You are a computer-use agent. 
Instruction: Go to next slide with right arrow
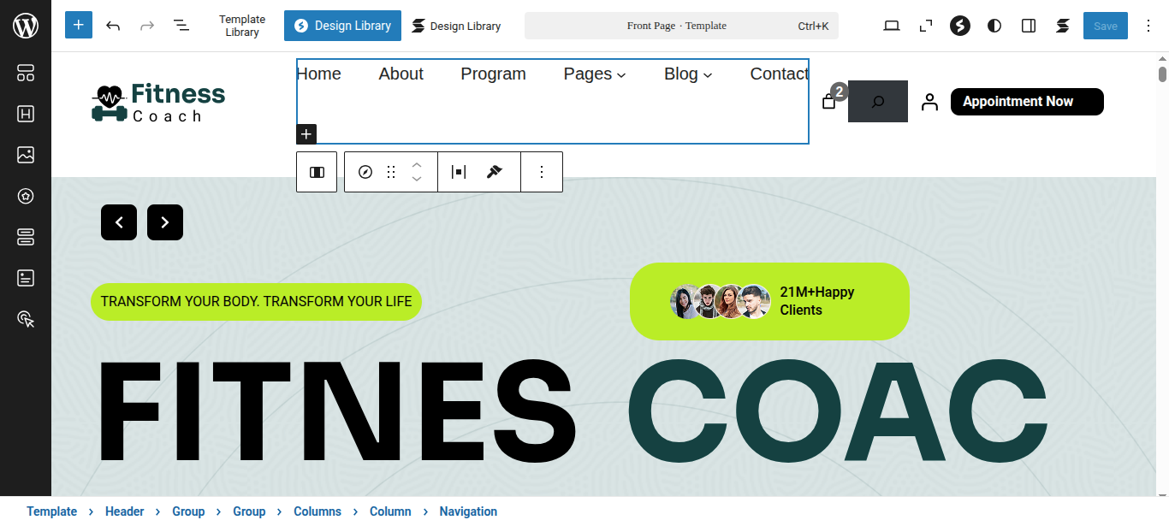coord(165,222)
